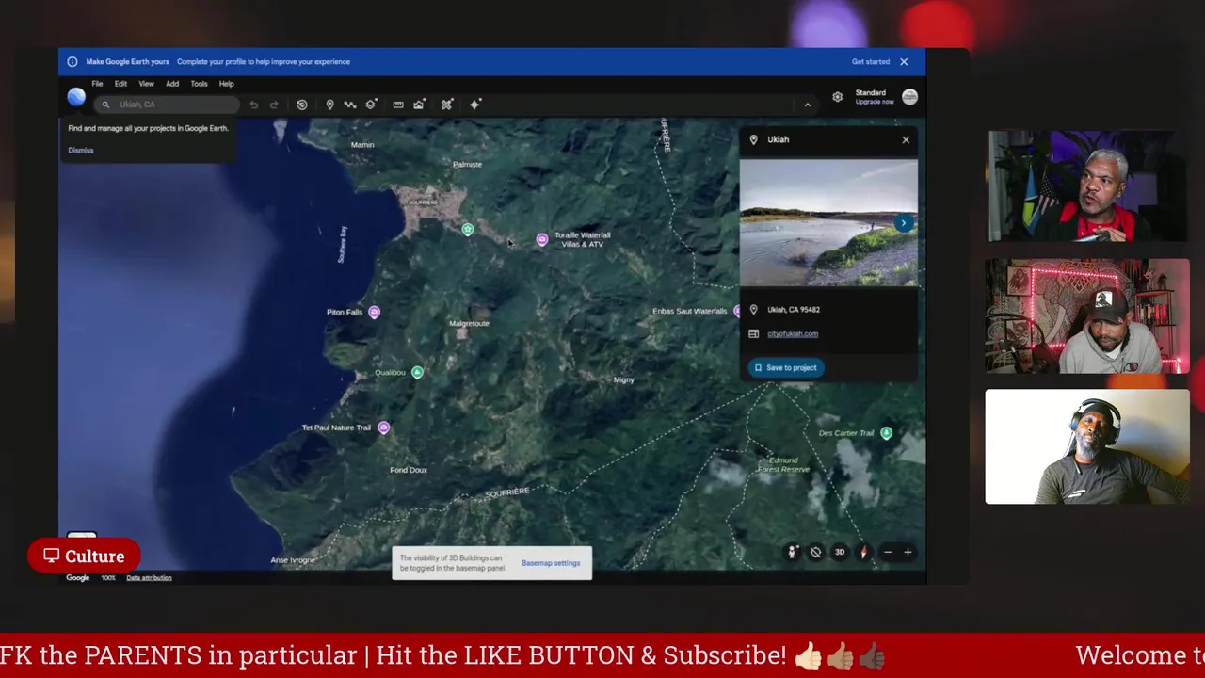Open the Ukiah river photo thumbnail
This screenshot has height=678, width=1205.
coord(828,222)
